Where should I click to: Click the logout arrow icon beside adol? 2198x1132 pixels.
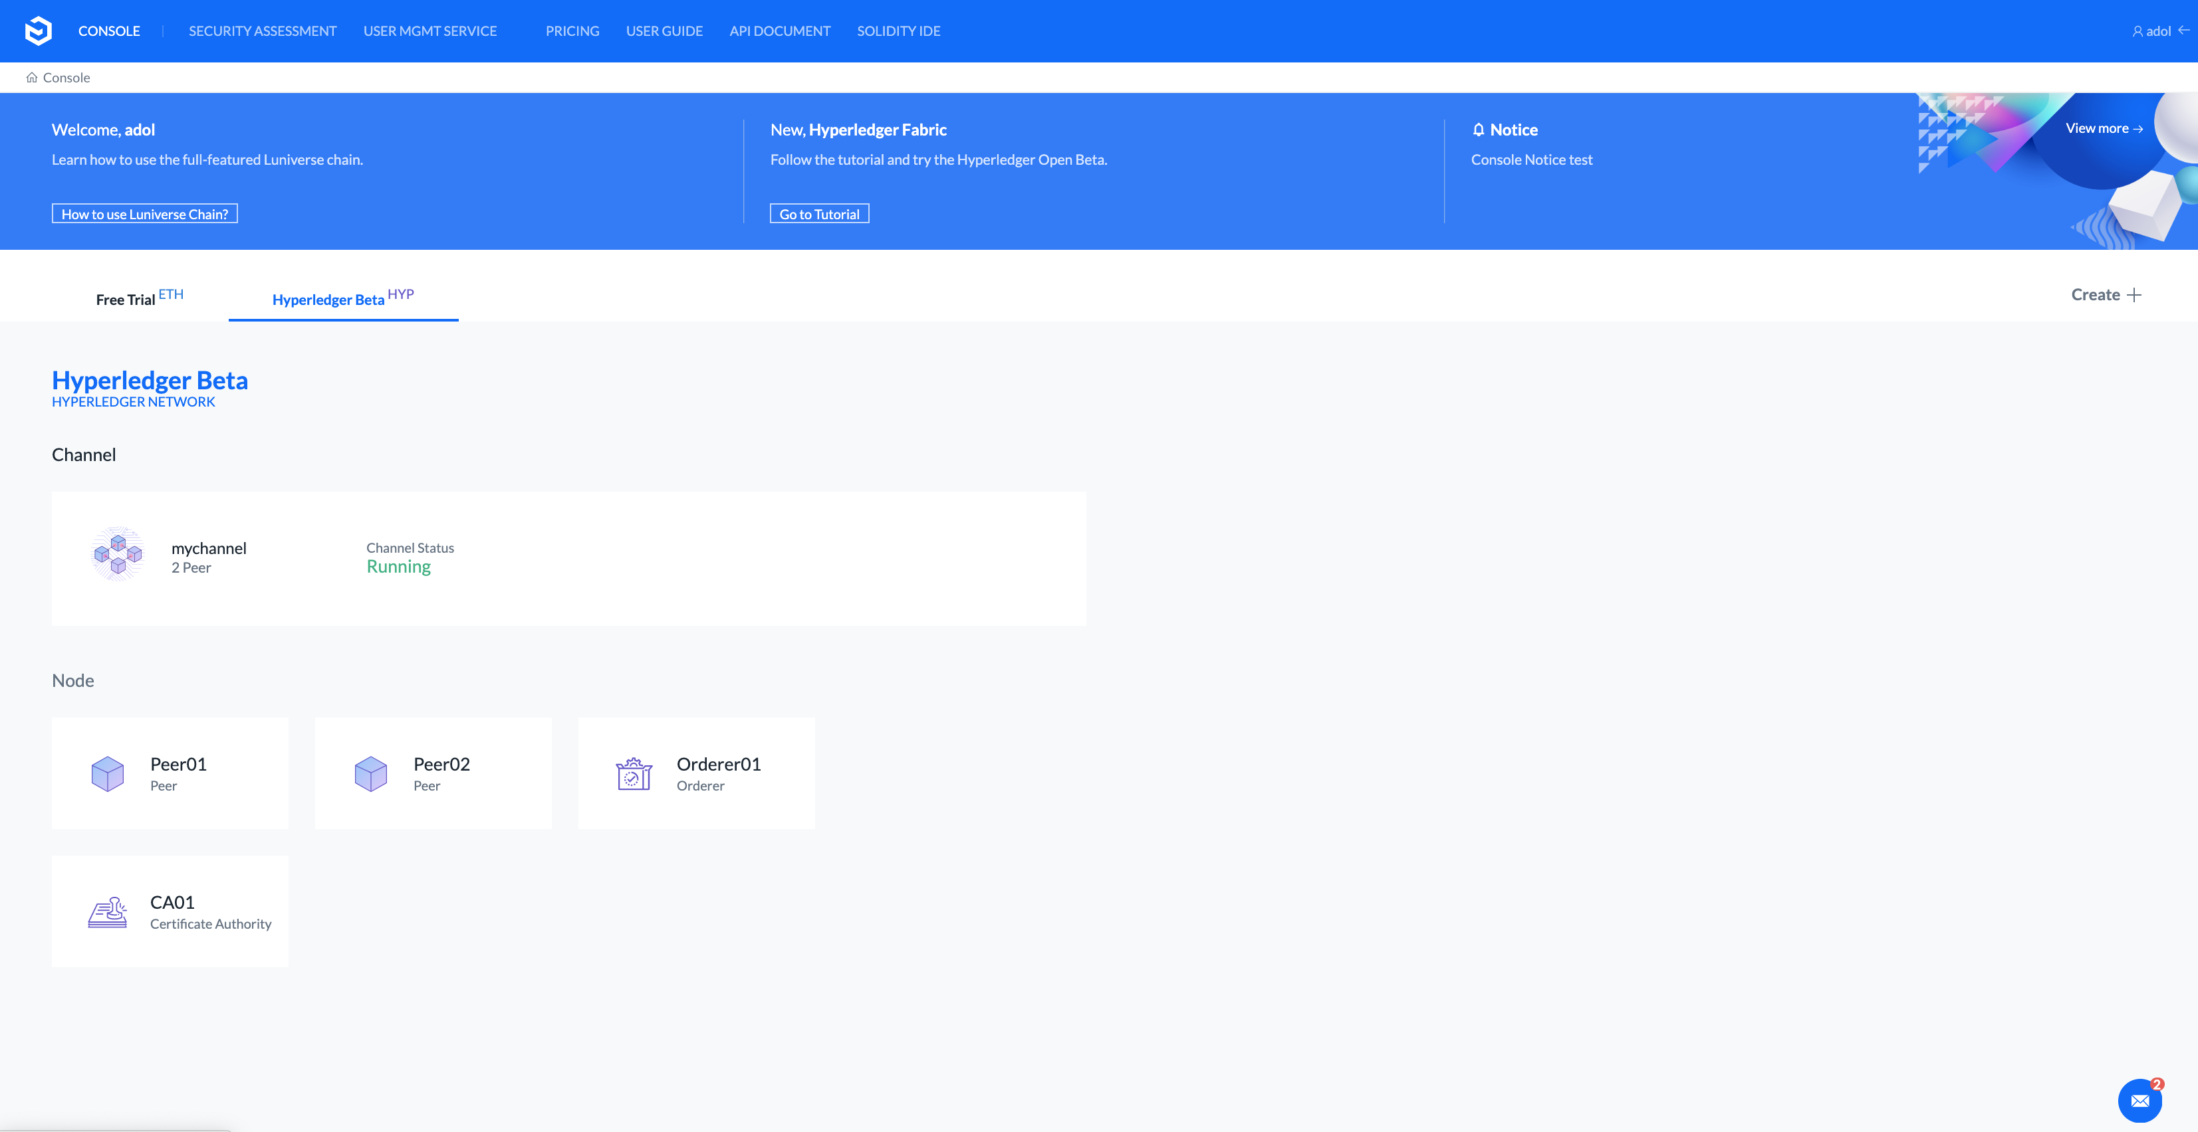click(x=2184, y=30)
